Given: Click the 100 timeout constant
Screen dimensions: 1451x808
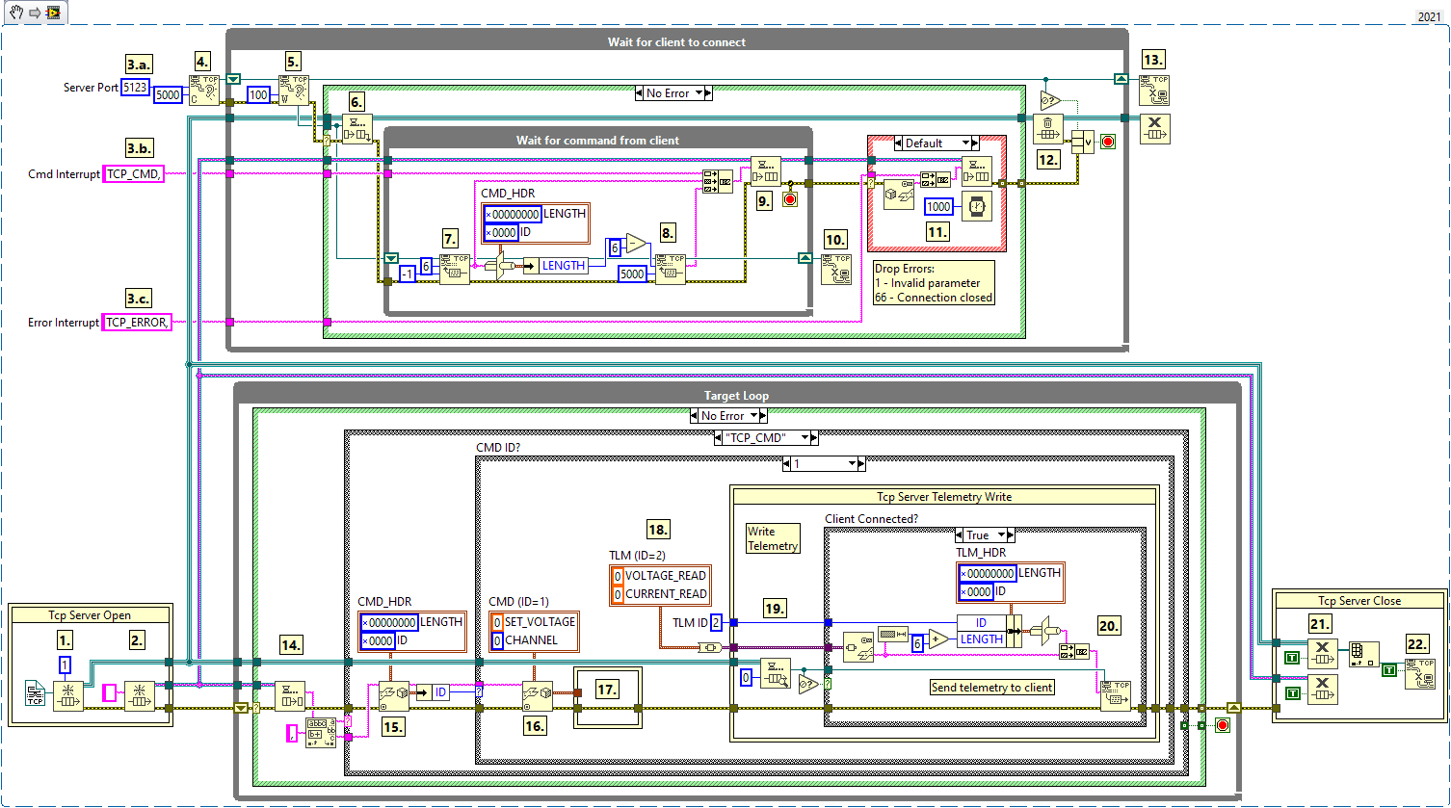Looking at the screenshot, I should [258, 95].
